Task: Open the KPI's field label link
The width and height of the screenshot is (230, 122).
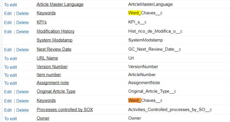Action: 42,22
